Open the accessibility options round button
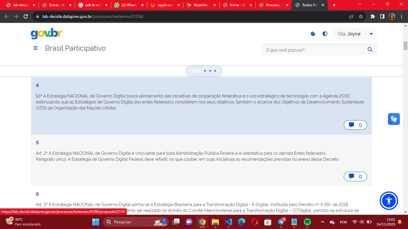This screenshot has height=229, width=408. click(389, 201)
